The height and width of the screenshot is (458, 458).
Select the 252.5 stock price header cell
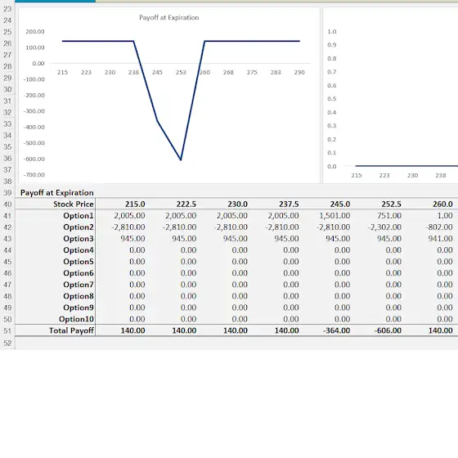391,204
